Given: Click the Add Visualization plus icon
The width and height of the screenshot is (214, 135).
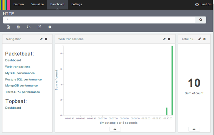Looking at the screenshot, I should 50,27.
